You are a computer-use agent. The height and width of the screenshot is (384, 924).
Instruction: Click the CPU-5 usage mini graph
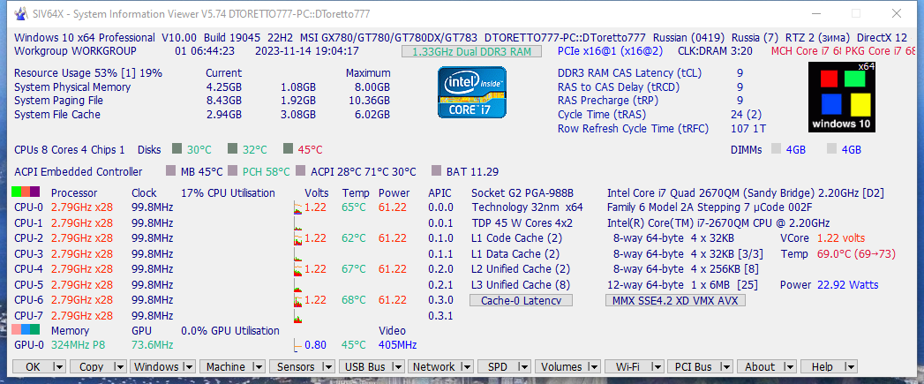(x=298, y=284)
